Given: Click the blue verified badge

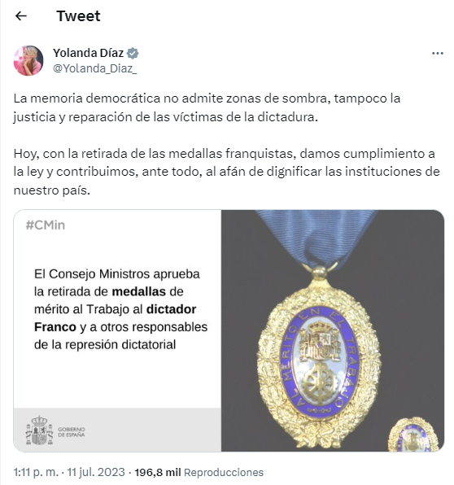Looking at the screenshot, I should 133,53.
